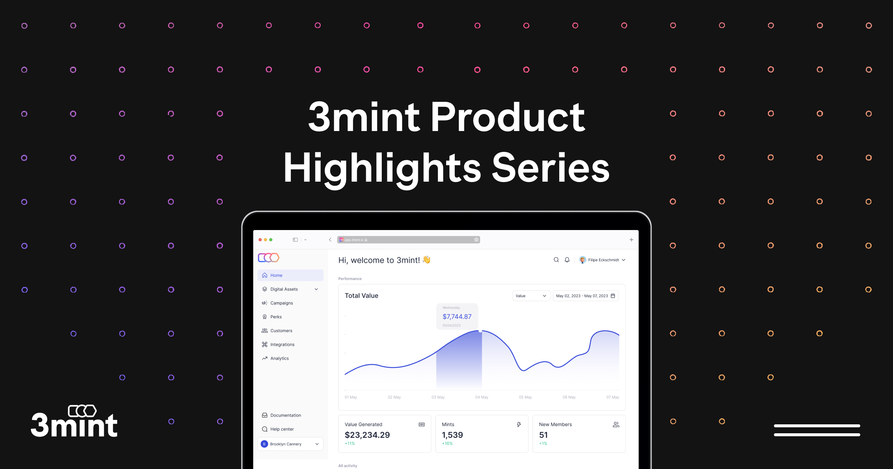Click the Home navigation icon
893x469 pixels.
click(265, 275)
